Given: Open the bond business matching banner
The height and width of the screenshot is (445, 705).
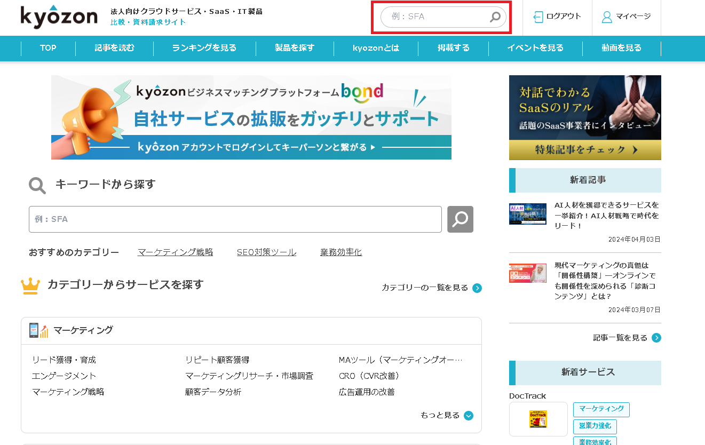Looking at the screenshot, I should pyautogui.click(x=251, y=117).
